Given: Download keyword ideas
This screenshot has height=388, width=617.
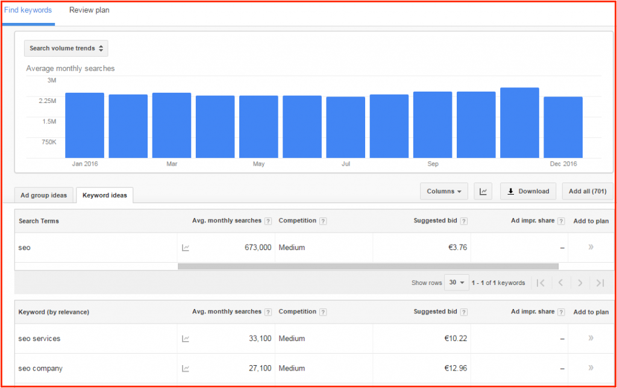Looking at the screenshot, I should point(528,191).
